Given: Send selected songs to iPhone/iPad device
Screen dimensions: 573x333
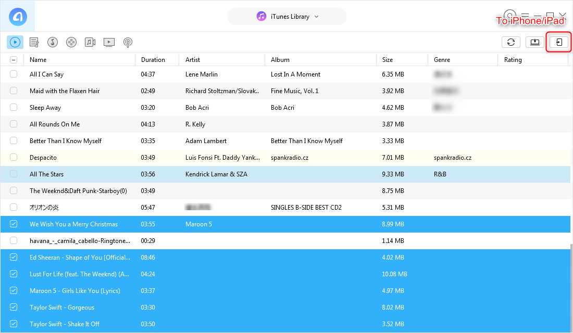Looking at the screenshot, I should pos(559,42).
